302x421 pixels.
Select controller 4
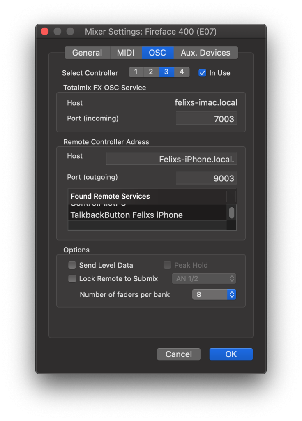tap(182, 72)
